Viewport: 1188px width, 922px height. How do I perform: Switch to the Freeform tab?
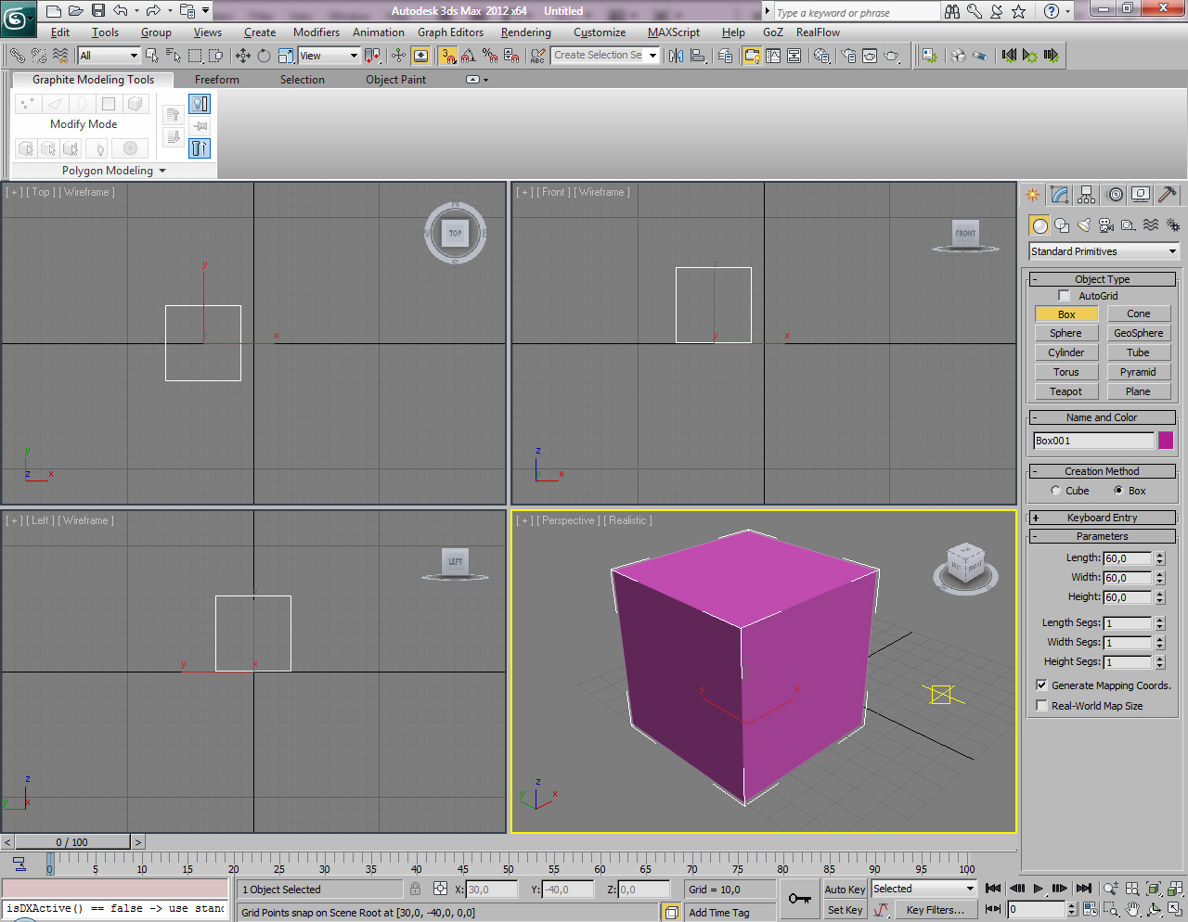216,80
